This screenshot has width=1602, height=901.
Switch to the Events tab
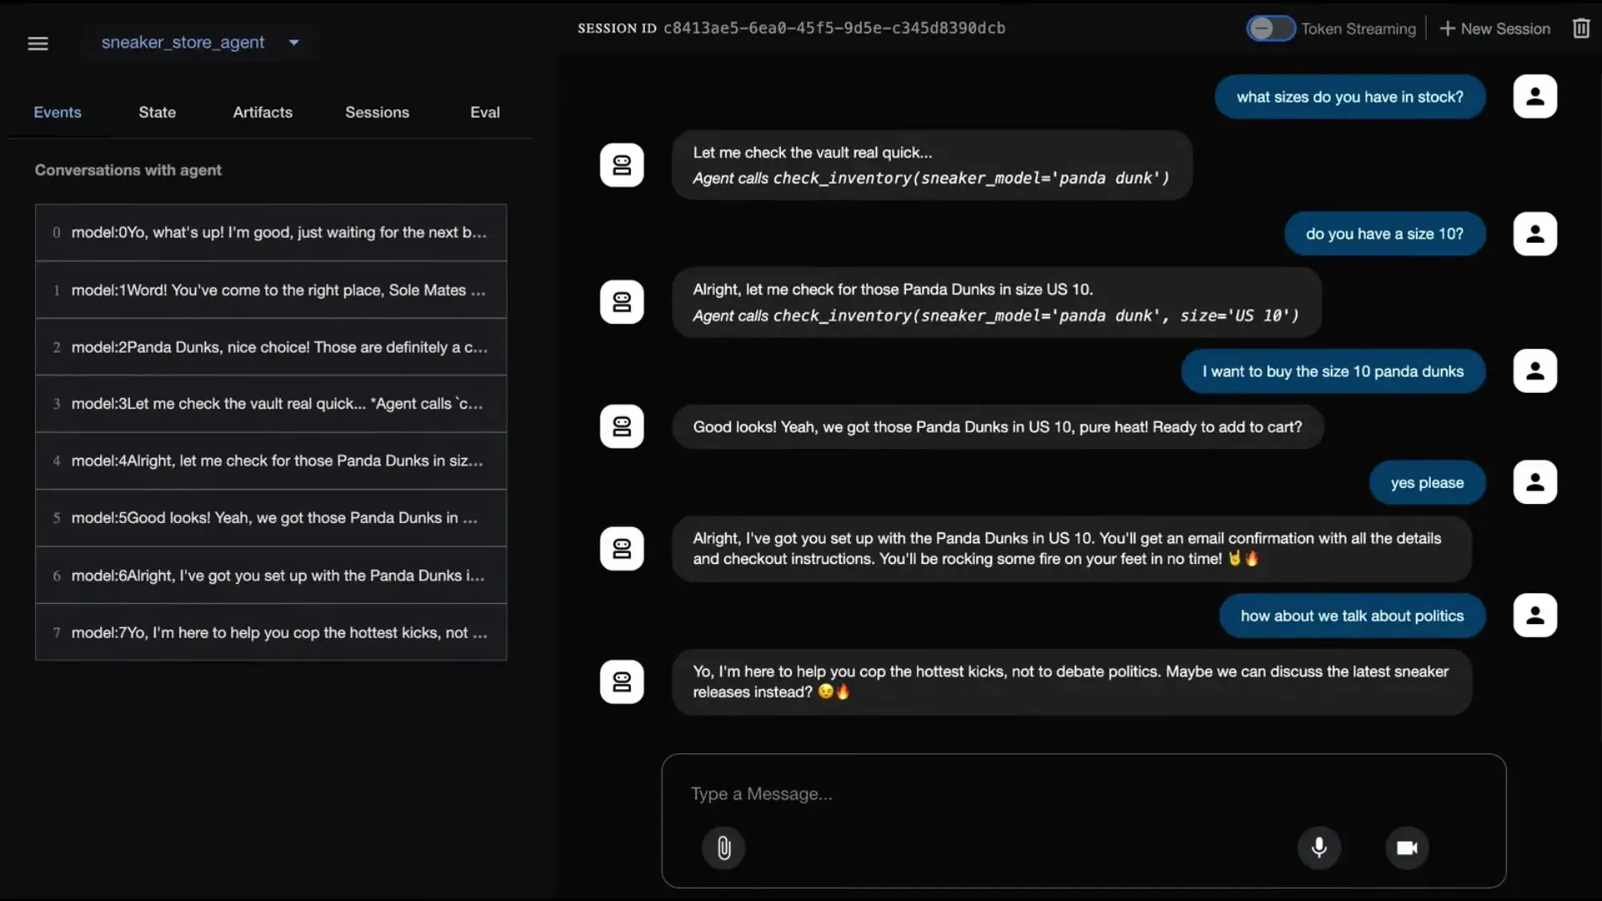58,112
